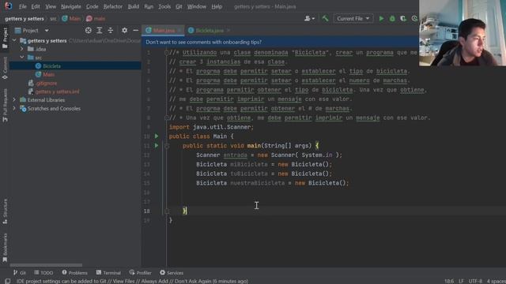Open the Profiler tool window
Image resolution: width=506 pixels, height=284 pixels.
(140, 273)
